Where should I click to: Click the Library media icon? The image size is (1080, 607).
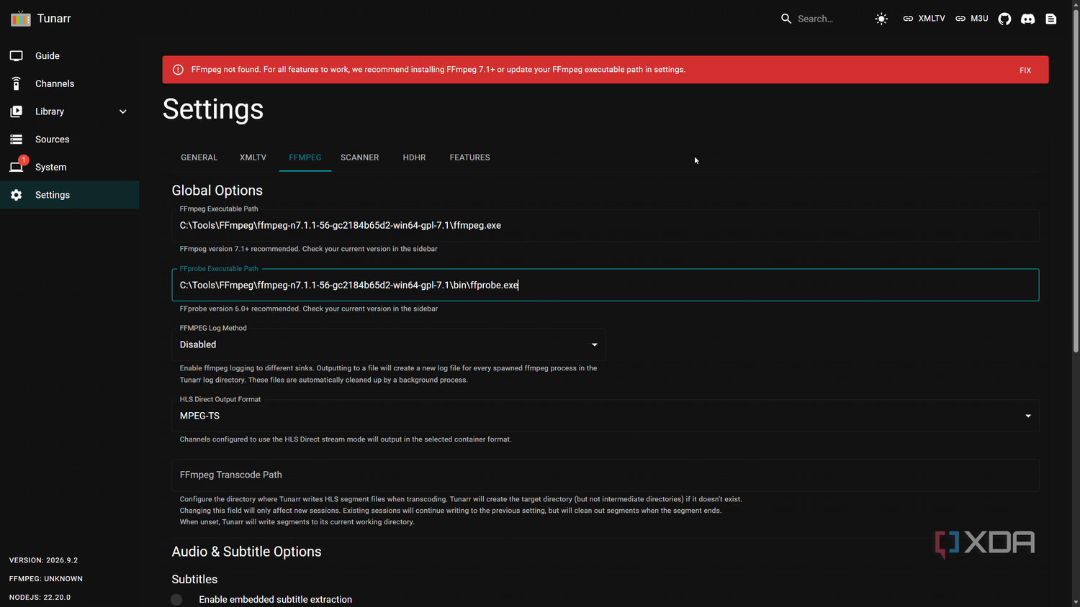pos(17,111)
